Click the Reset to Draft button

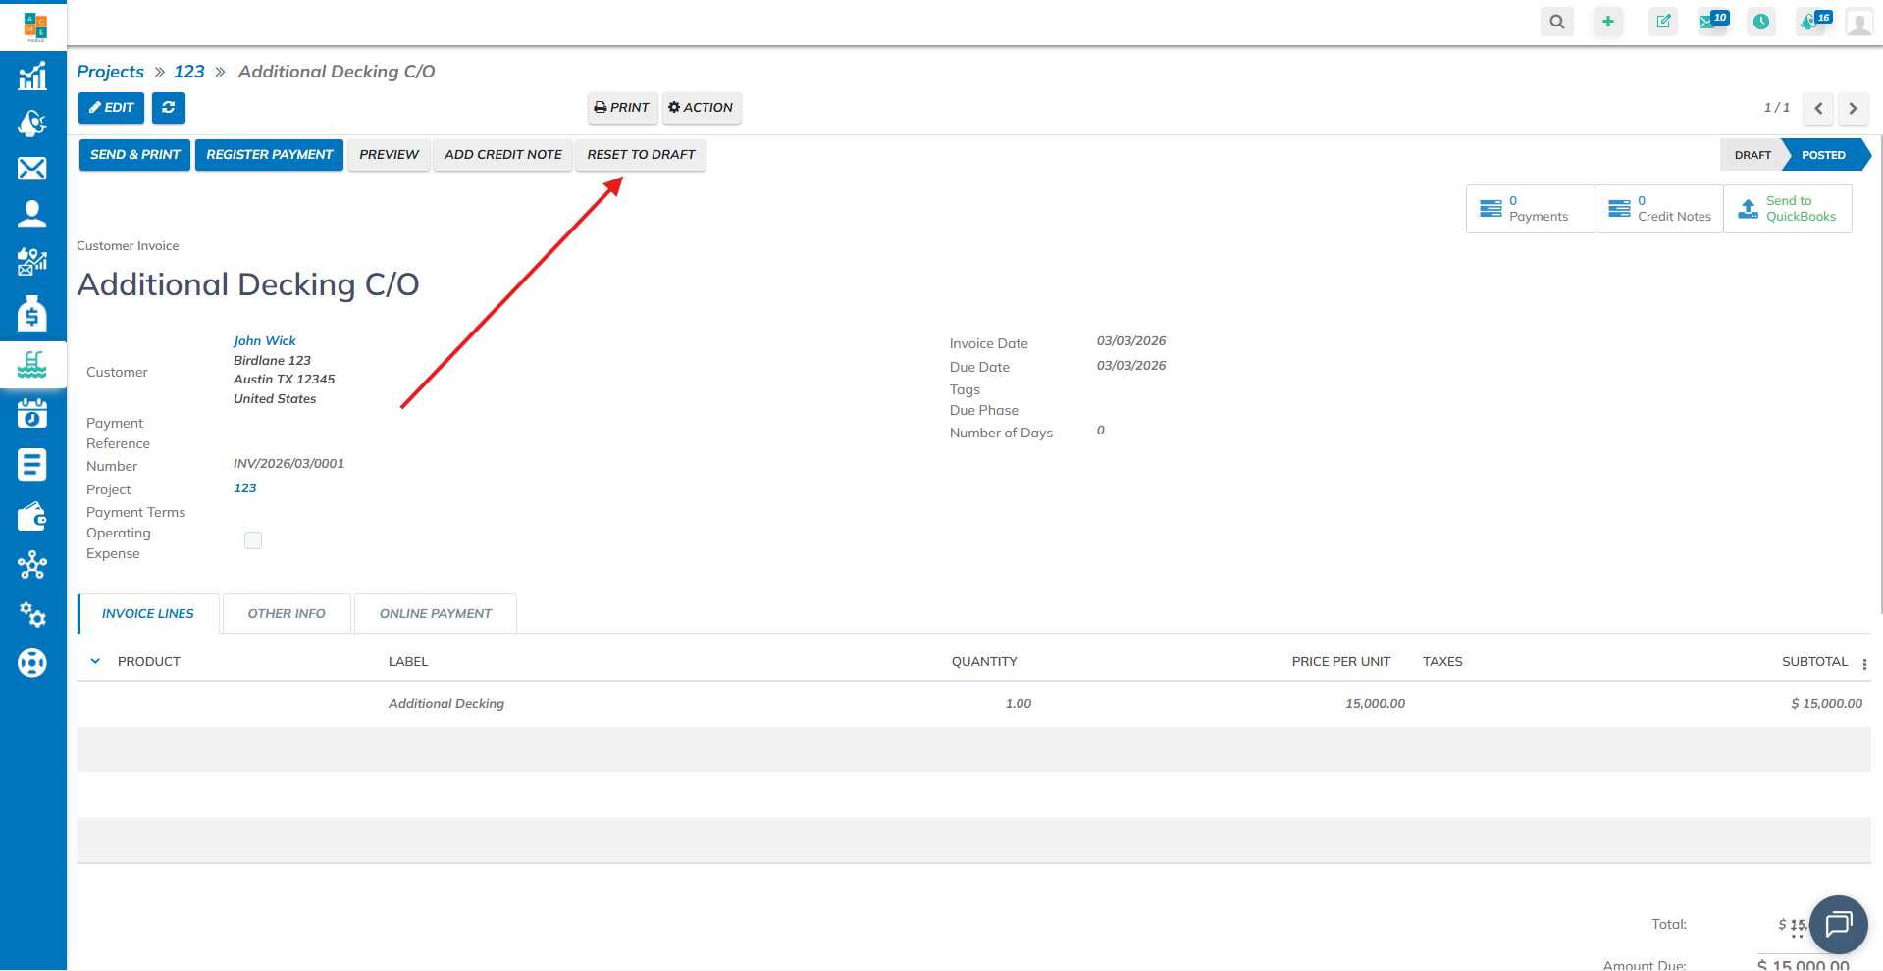coord(641,155)
